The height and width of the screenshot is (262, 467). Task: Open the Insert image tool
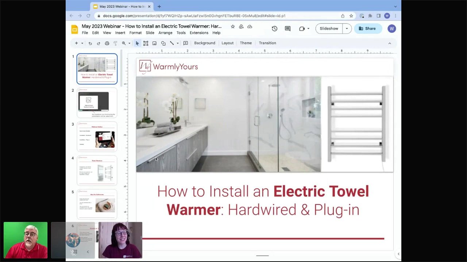[x=154, y=43]
